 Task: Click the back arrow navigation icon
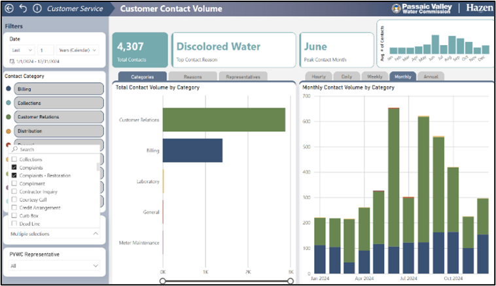(10, 8)
